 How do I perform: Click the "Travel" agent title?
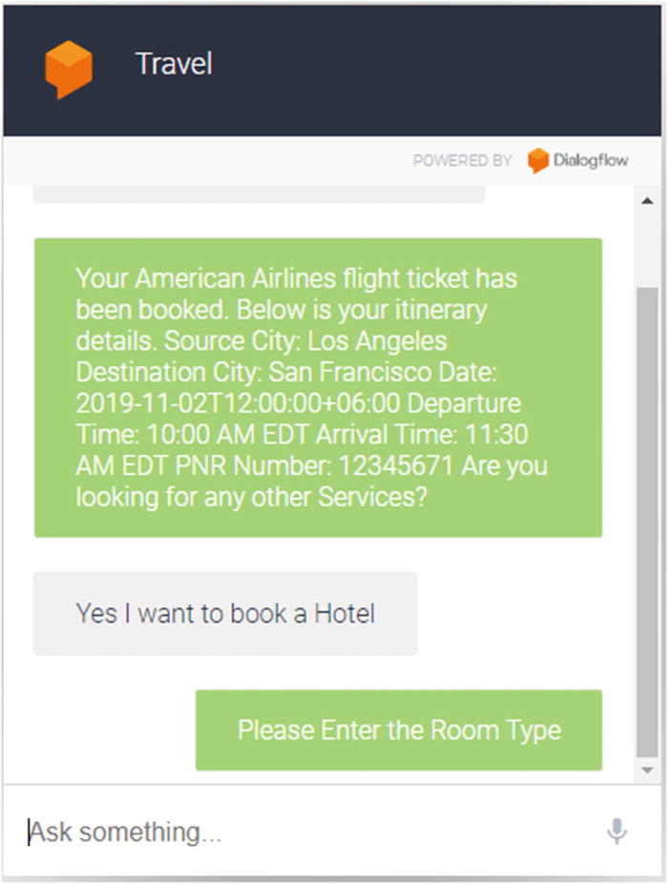click(174, 63)
